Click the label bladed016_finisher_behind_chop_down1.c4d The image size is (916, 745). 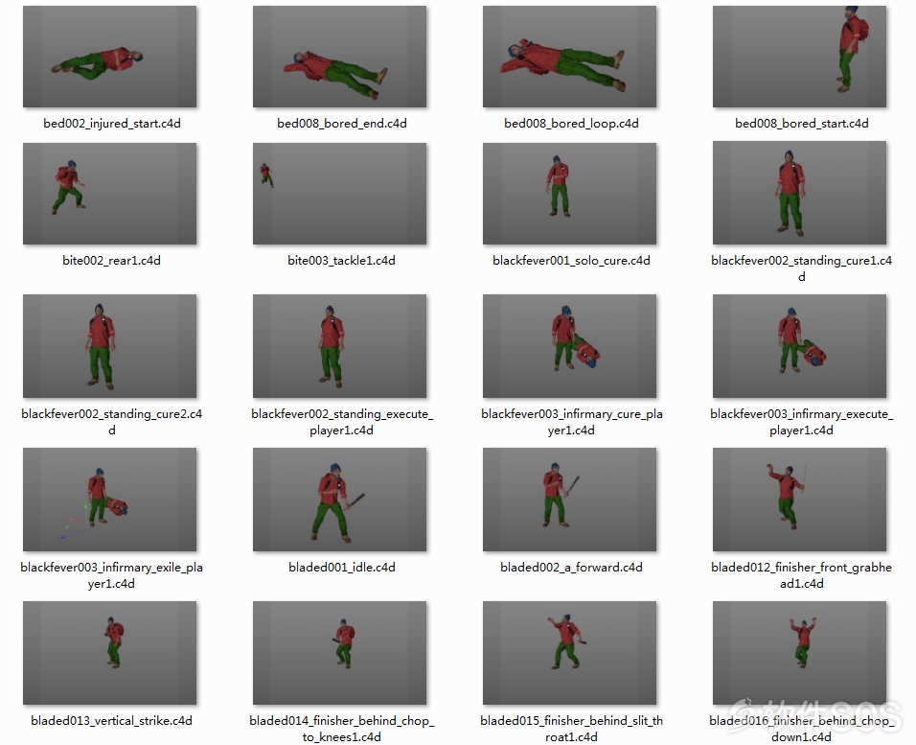click(x=801, y=729)
